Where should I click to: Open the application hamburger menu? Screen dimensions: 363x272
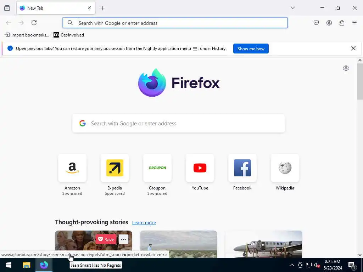coord(354,23)
